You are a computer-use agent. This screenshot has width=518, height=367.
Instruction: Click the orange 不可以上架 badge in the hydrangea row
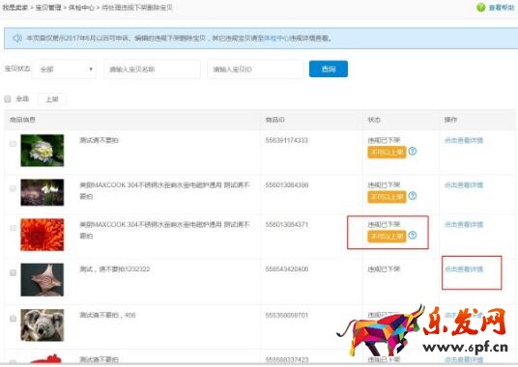pos(387,153)
